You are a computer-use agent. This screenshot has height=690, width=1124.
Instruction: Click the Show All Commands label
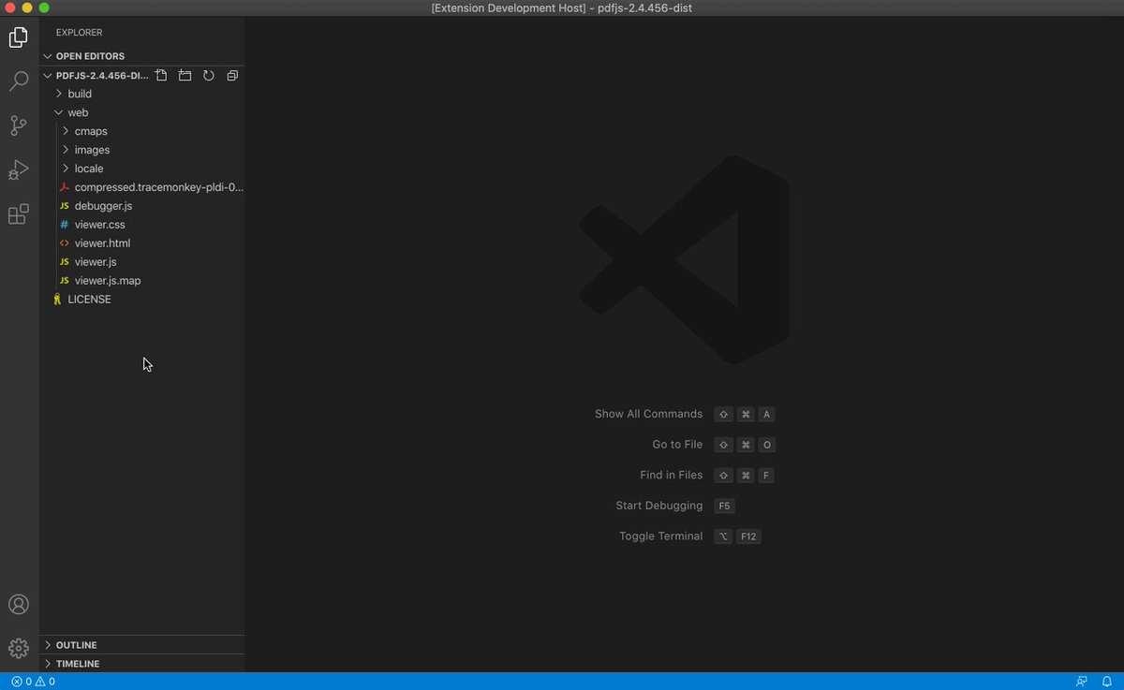click(x=648, y=414)
